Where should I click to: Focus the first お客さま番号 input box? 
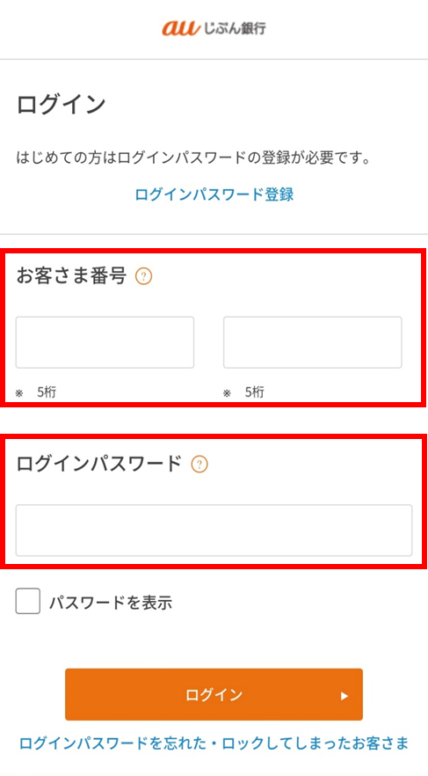(x=105, y=342)
